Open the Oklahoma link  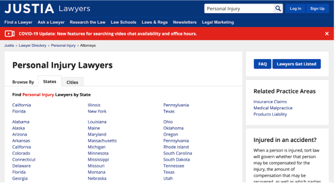173,128
